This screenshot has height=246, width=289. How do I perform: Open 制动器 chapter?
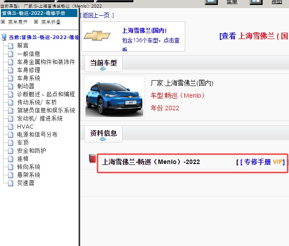coord(25,86)
